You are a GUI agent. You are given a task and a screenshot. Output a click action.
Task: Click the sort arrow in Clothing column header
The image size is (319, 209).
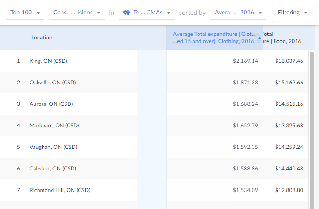point(259,38)
